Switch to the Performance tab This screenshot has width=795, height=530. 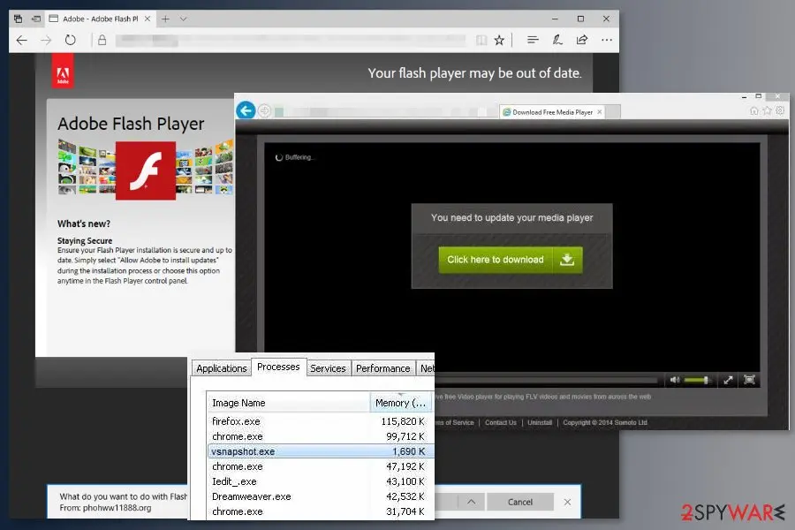[x=382, y=368]
